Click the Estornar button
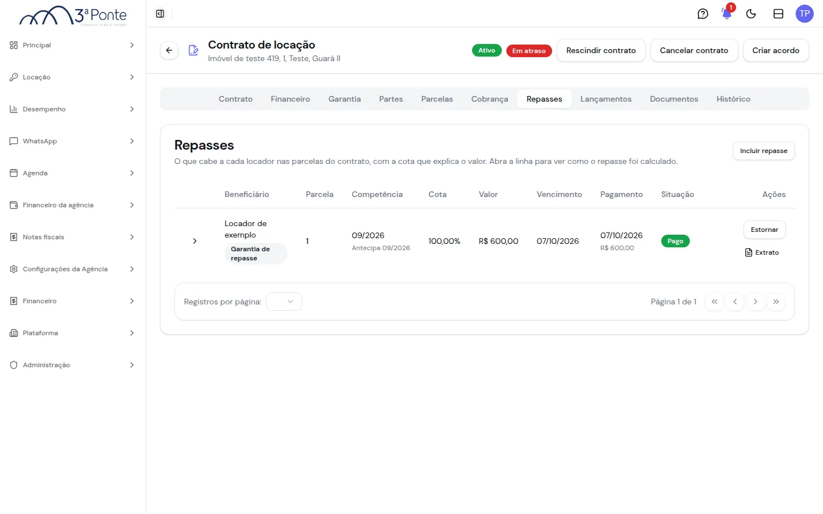823x514 pixels. (x=765, y=230)
